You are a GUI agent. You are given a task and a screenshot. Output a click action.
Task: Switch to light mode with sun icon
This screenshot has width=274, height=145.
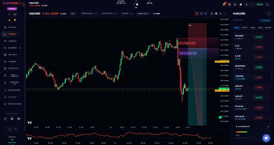pyautogui.click(x=15, y=20)
